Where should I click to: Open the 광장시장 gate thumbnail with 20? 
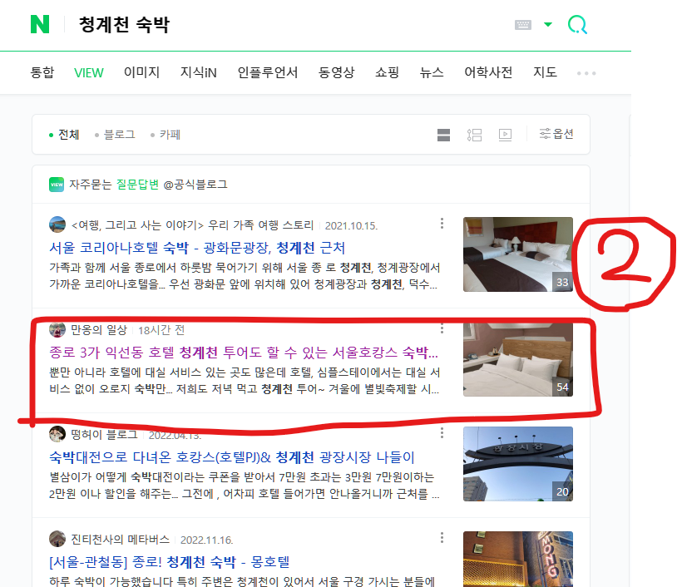pyautogui.click(x=518, y=464)
